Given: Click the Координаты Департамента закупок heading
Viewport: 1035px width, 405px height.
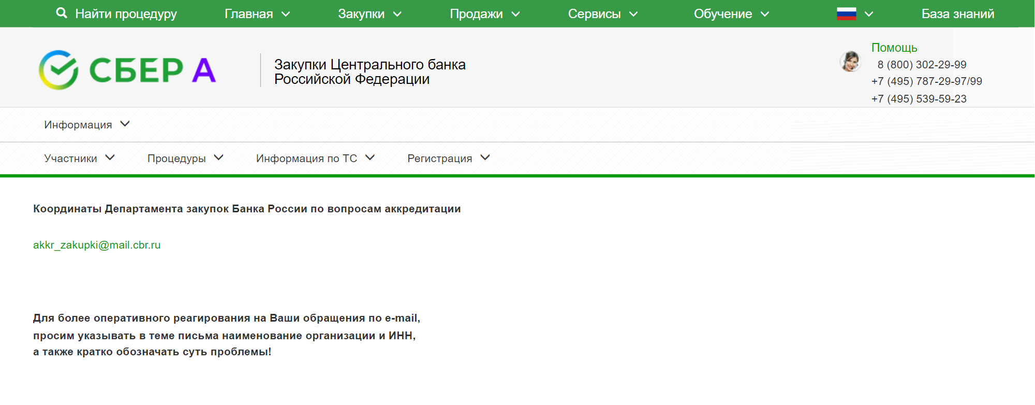Looking at the screenshot, I should coord(247,209).
